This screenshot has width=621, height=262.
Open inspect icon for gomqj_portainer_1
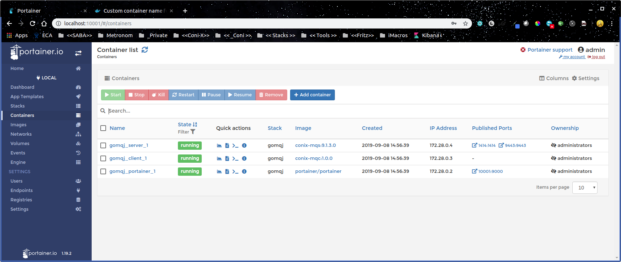244,171
